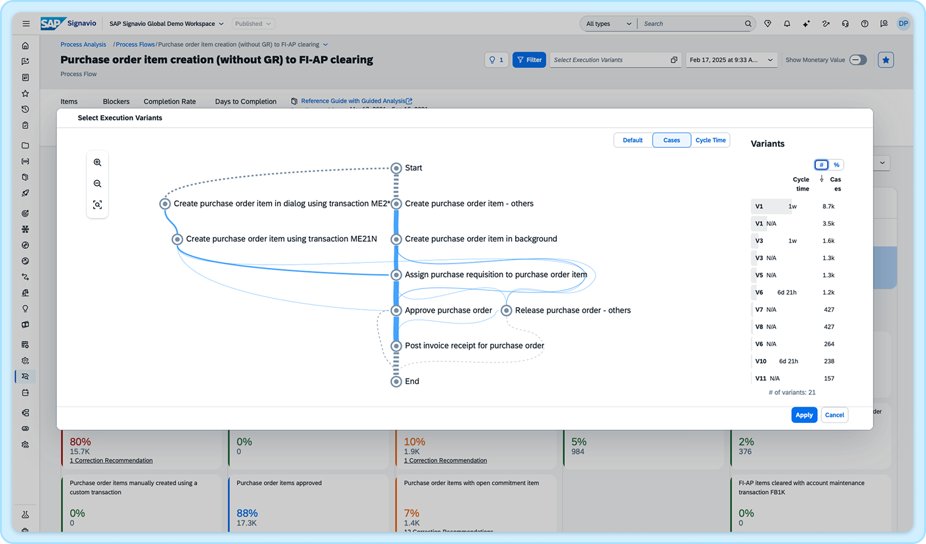
Task: Open the All types search filter dropdown
Action: (x=608, y=24)
